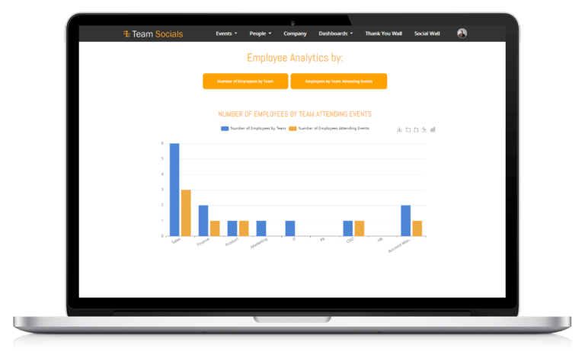Click the Sales axis label

coord(176,241)
